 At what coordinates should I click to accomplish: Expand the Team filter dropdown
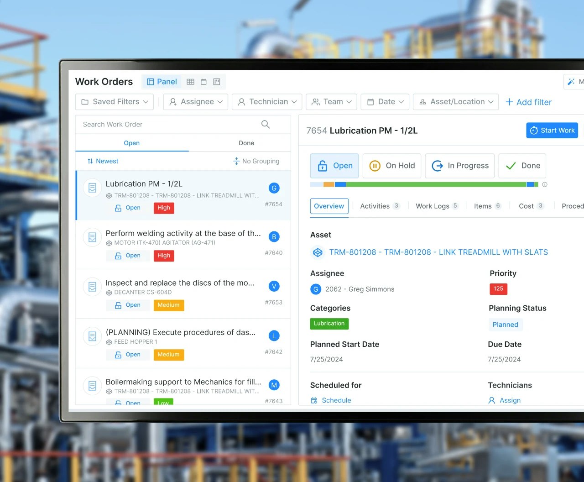click(331, 102)
